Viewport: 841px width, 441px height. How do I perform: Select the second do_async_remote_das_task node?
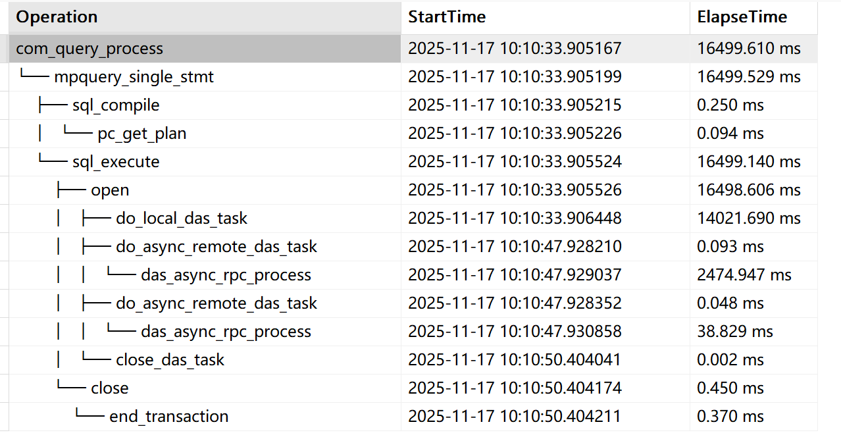click(217, 303)
